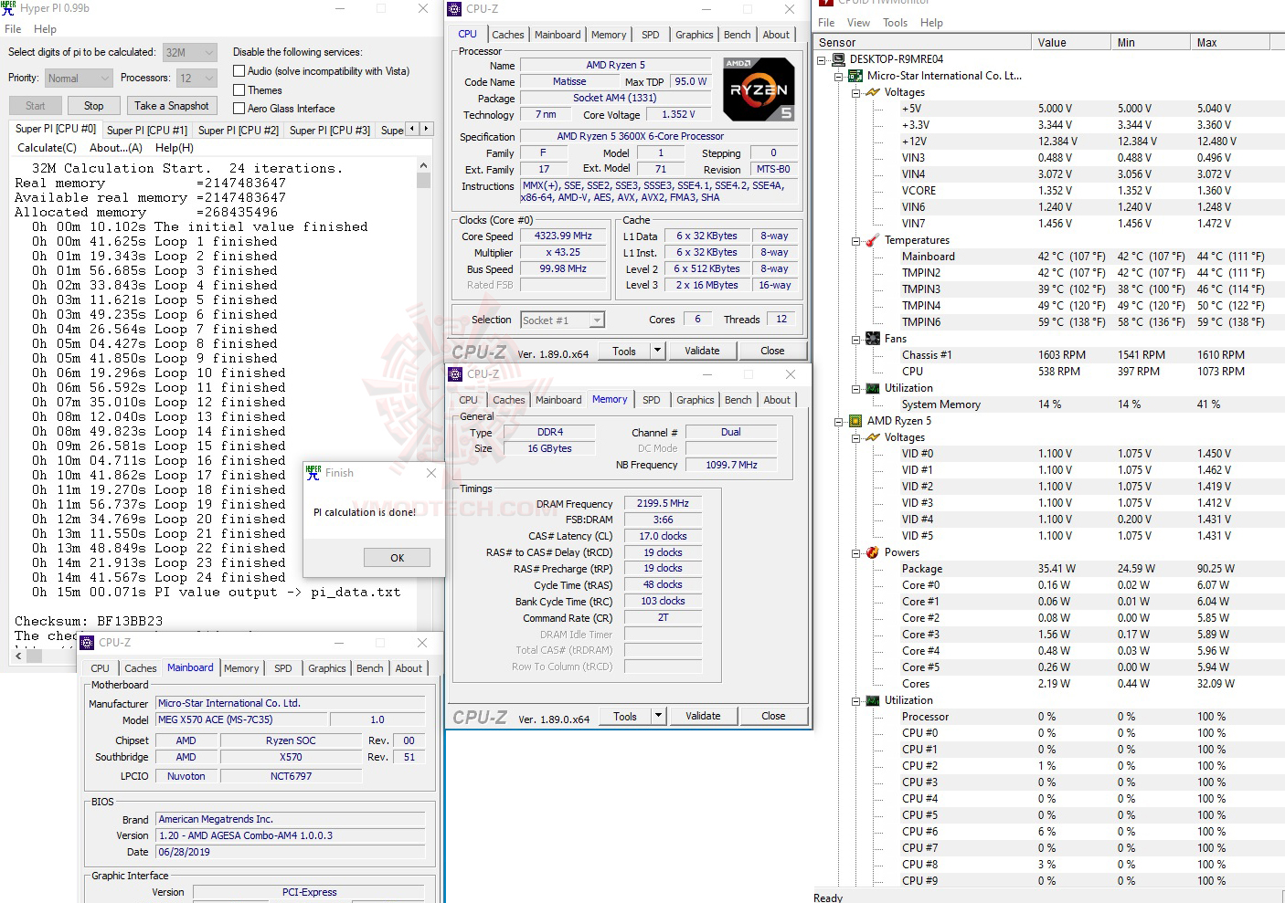Switch to the SPD tab in CPU-Z

(651, 34)
